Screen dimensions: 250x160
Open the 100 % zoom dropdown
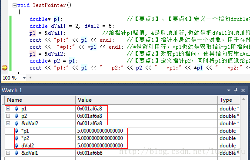pyautogui.click(x=24, y=78)
